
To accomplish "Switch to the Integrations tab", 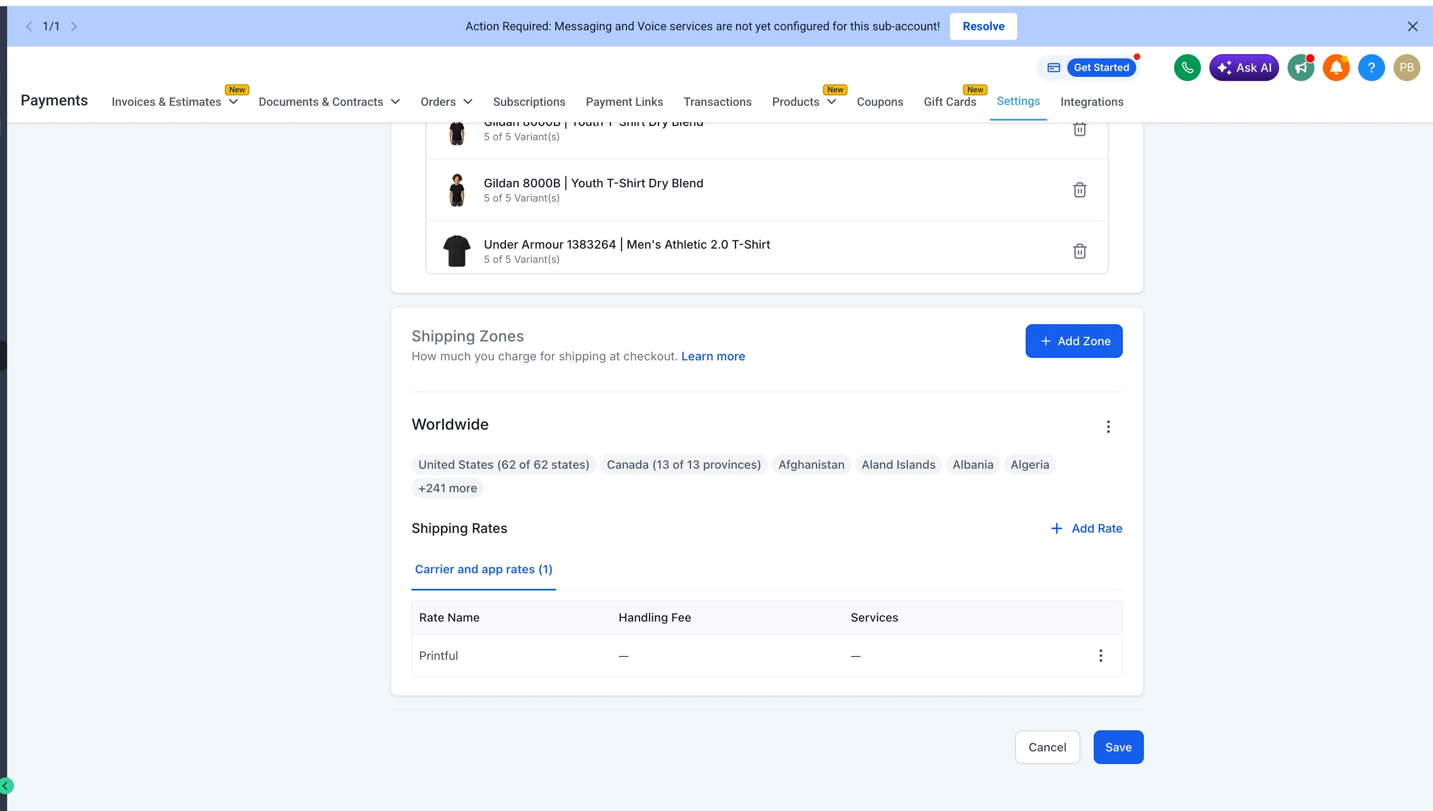I will pos(1091,102).
